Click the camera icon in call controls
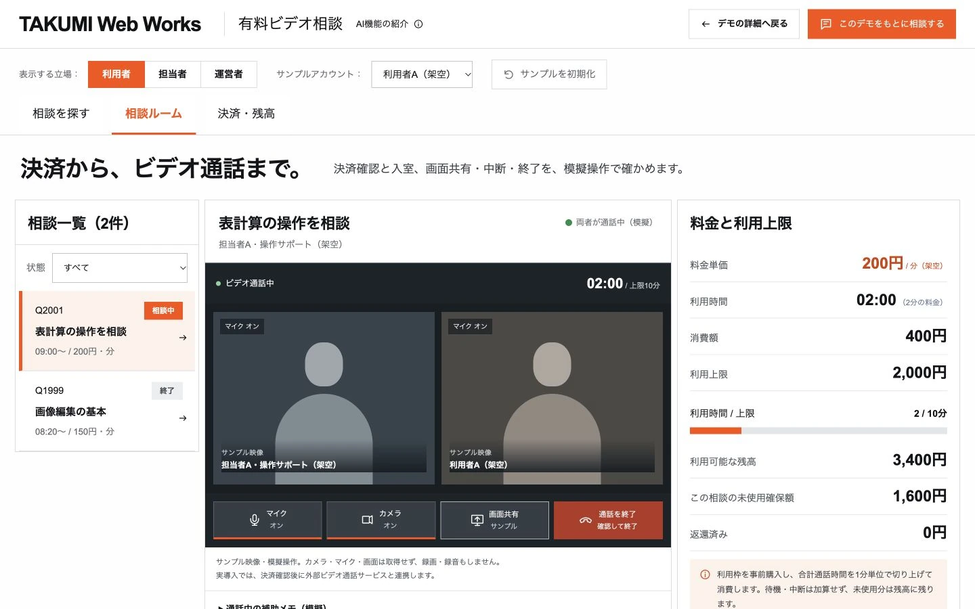Screen dimensions: 975x609 (368, 520)
